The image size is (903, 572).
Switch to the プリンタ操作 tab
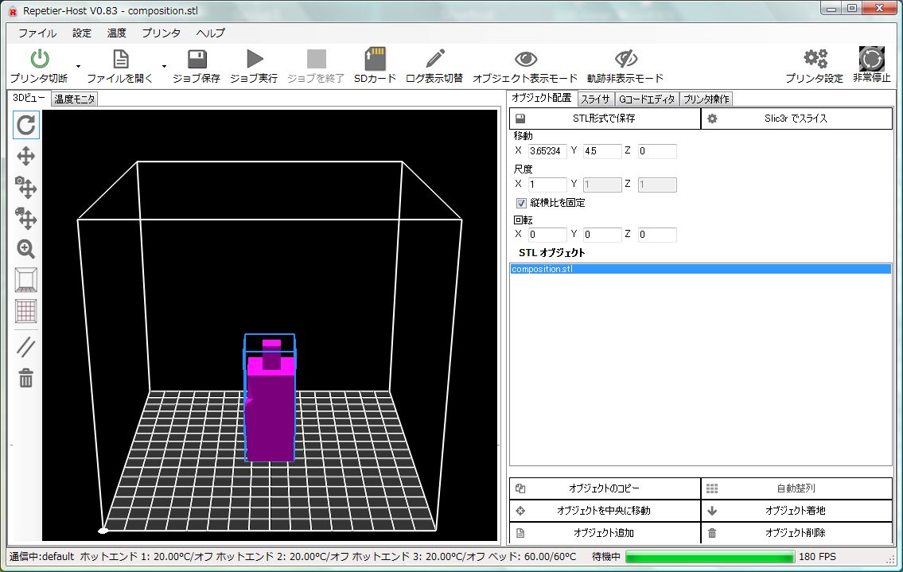click(x=706, y=99)
